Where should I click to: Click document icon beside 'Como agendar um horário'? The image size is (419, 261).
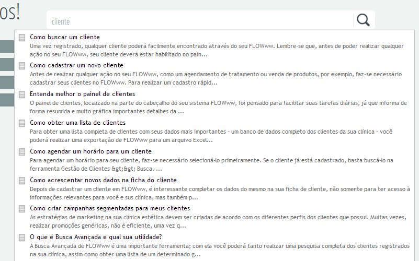tap(22, 152)
